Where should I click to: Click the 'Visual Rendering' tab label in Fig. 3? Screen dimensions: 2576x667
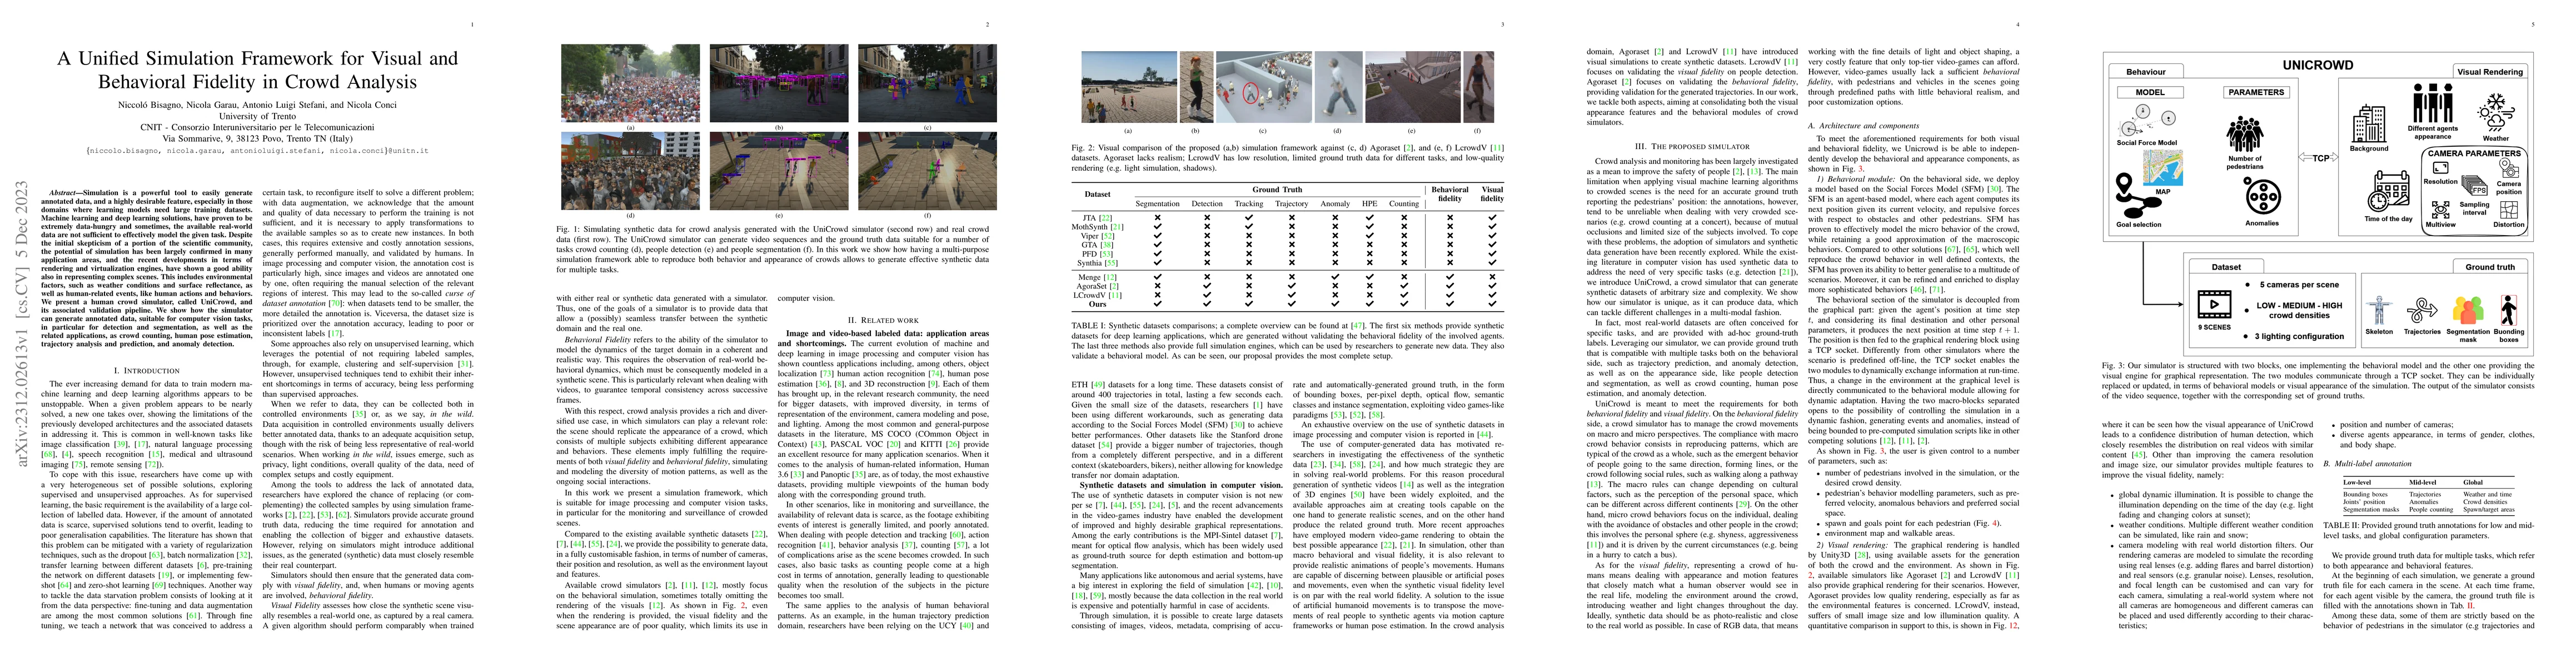[2489, 72]
